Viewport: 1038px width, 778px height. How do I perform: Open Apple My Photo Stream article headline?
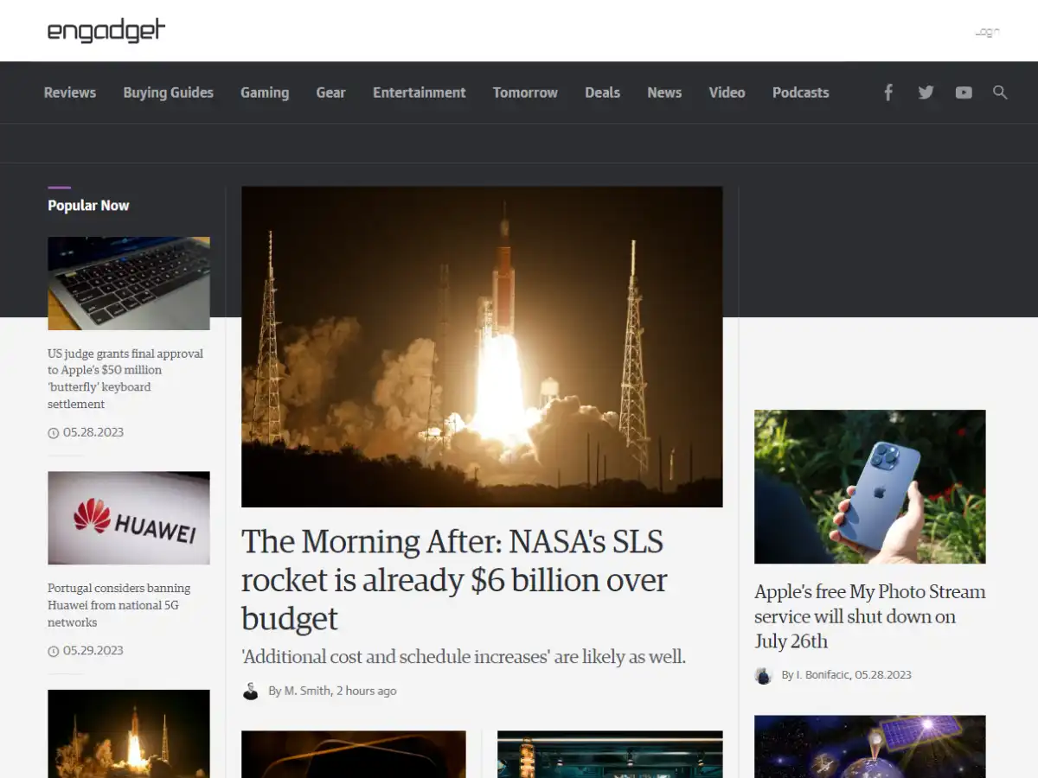(x=869, y=616)
